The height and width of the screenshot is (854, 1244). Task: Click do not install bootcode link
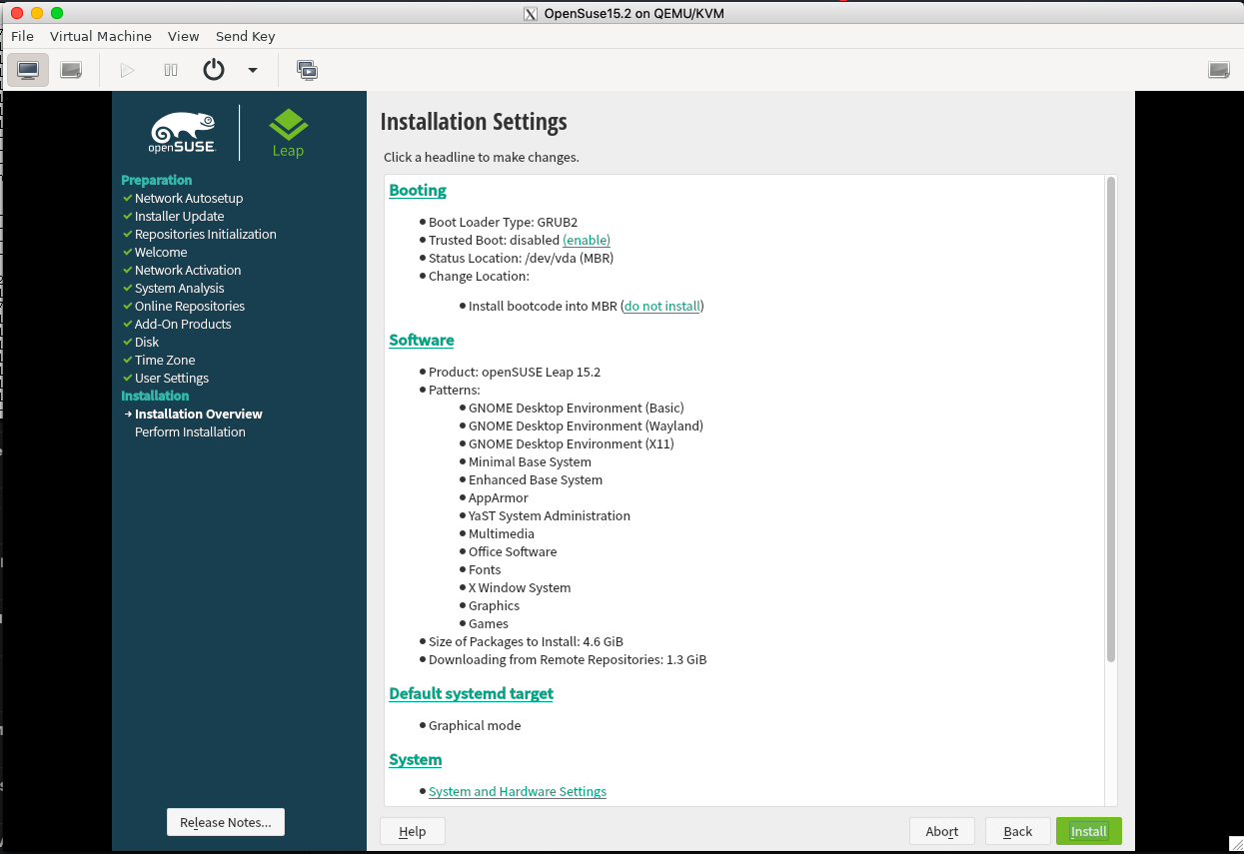pyautogui.click(x=661, y=306)
